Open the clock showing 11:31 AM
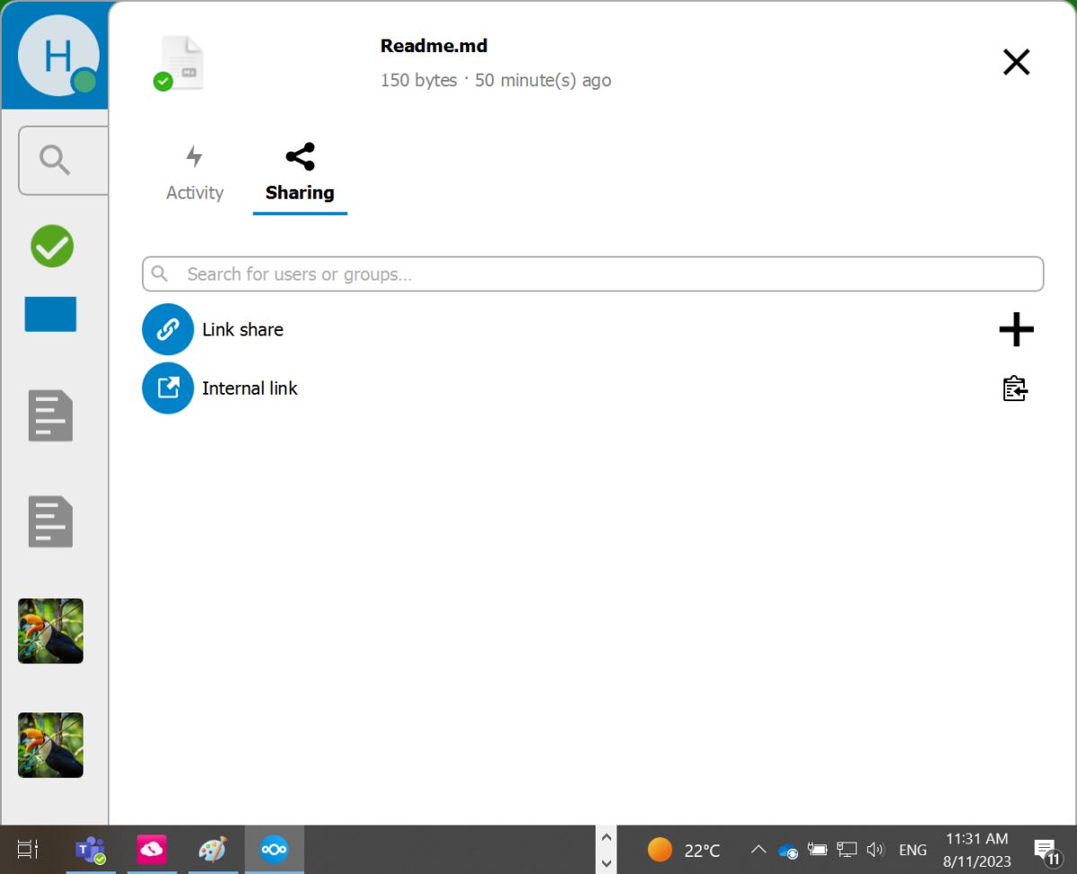1077x874 pixels. click(976, 850)
